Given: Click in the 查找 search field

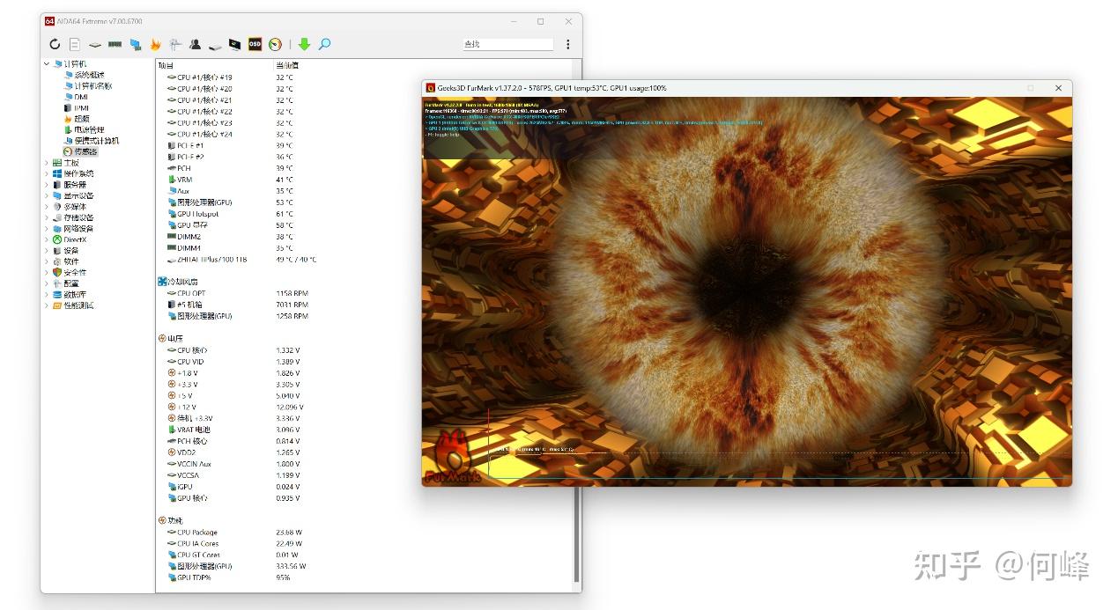Looking at the screenshot, I should click(508, 44).
